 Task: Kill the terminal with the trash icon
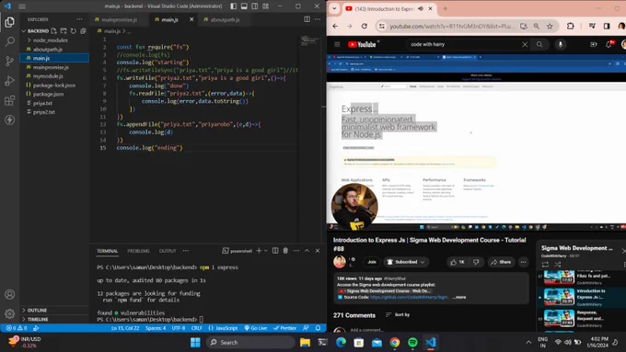coord(285,251)
